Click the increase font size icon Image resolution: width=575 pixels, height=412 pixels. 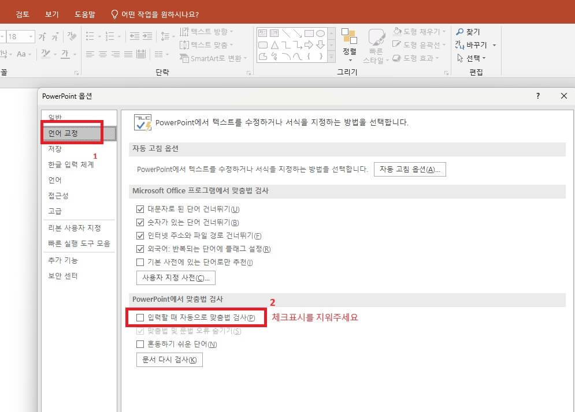coord(43,36)
